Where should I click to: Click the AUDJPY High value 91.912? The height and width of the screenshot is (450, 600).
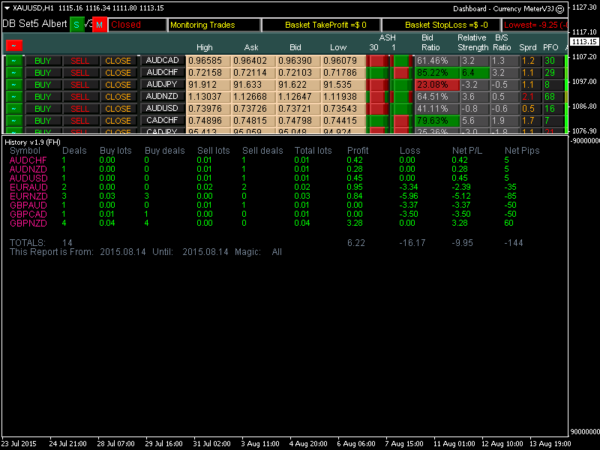208,85
